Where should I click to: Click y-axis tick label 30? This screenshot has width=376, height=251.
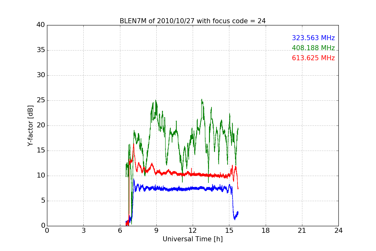pyautogui.click(x=41, y=75)
